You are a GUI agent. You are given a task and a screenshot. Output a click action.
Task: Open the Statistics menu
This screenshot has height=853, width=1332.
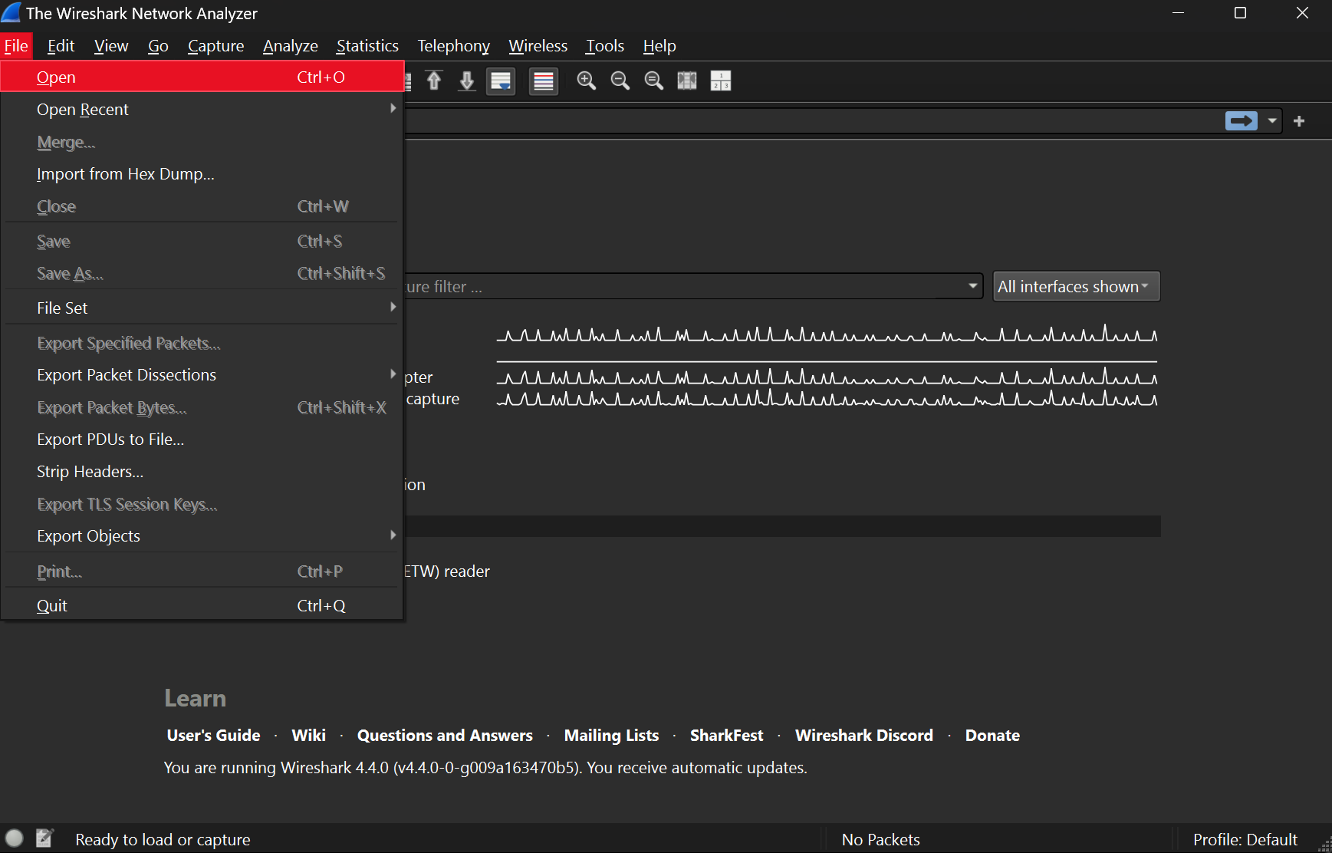(367, 46)
